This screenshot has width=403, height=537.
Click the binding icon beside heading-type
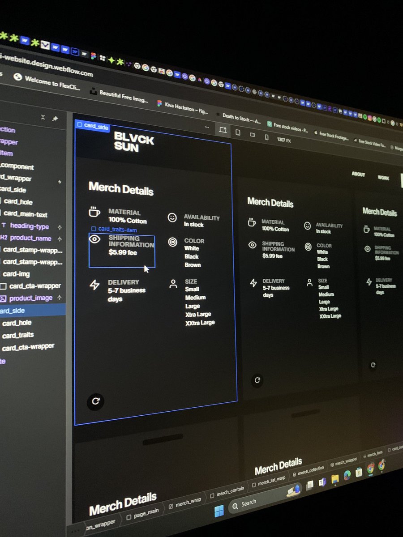pyautogui.click(x=59, y=227)
